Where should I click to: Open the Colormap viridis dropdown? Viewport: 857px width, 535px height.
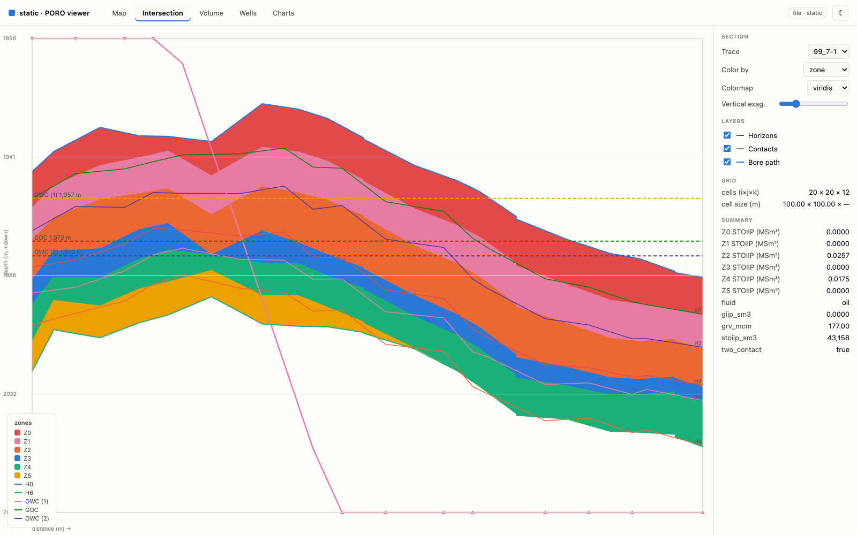pos(828,88)
